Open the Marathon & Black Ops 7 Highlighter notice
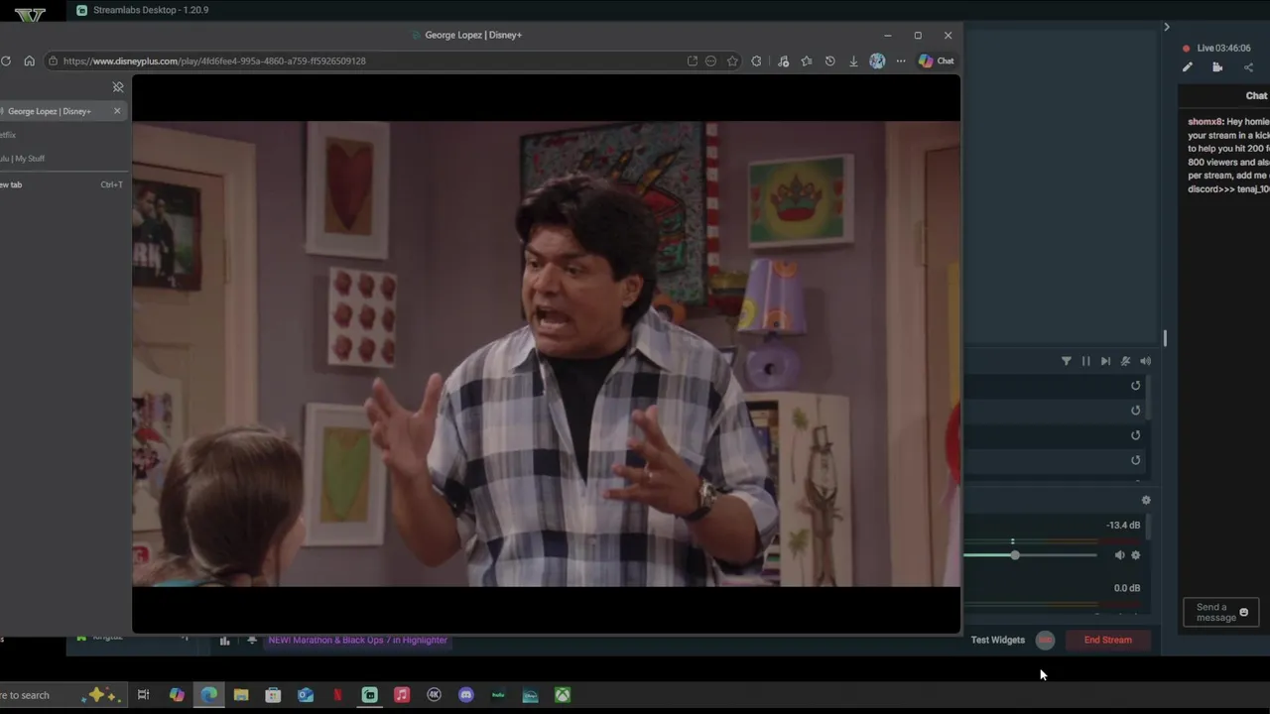This screenshot has width=1270, height=714. pyautogui.click(x=357, y=640)
